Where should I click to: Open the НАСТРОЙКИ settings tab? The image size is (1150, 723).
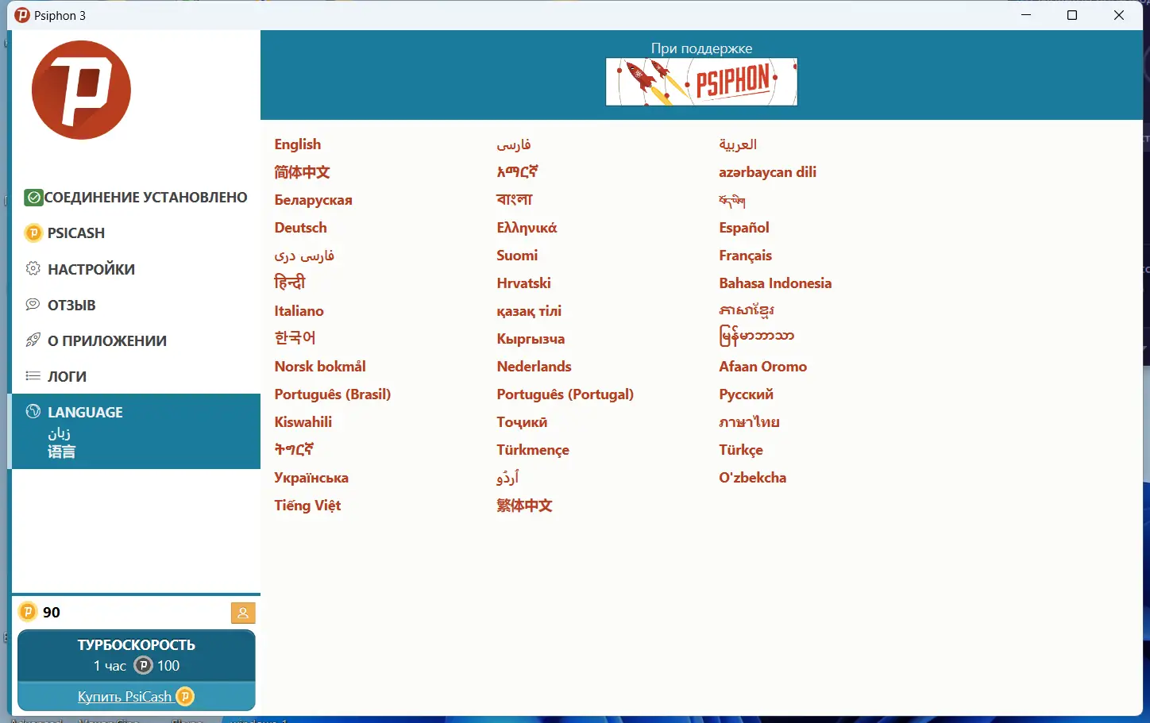click(x=136, y=269)
